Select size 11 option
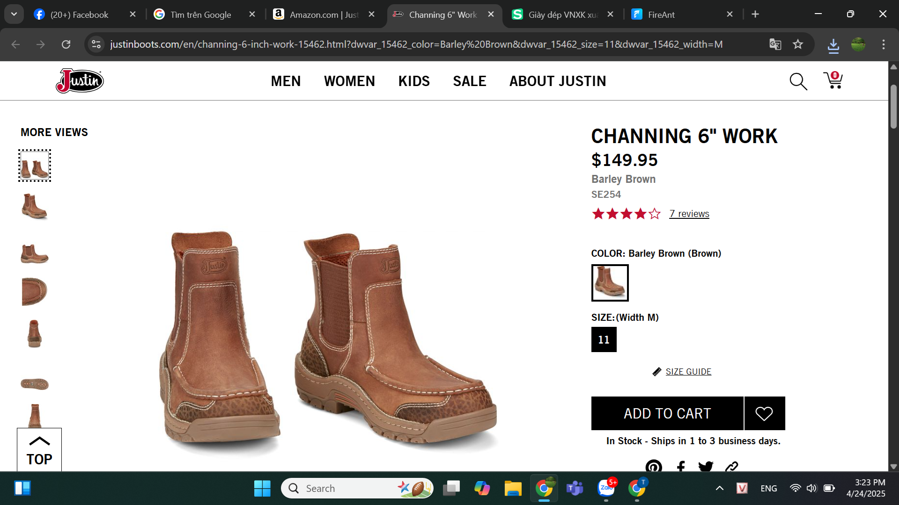 click(604, 339)
